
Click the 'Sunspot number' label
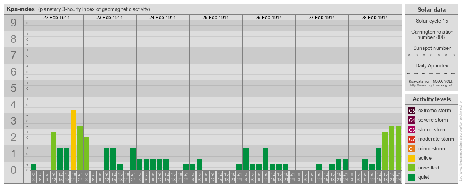(432, 48)
